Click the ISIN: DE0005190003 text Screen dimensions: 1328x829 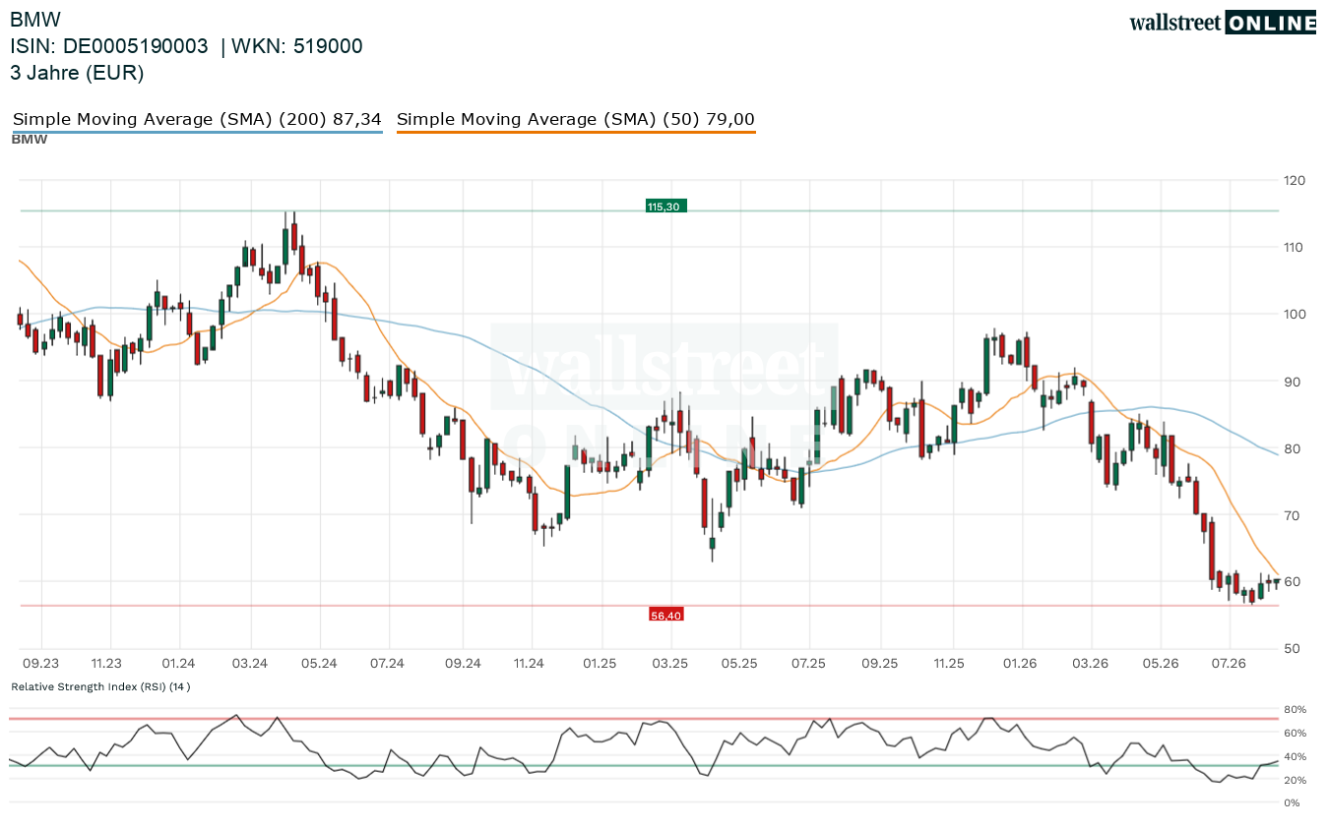coord(109,46)
